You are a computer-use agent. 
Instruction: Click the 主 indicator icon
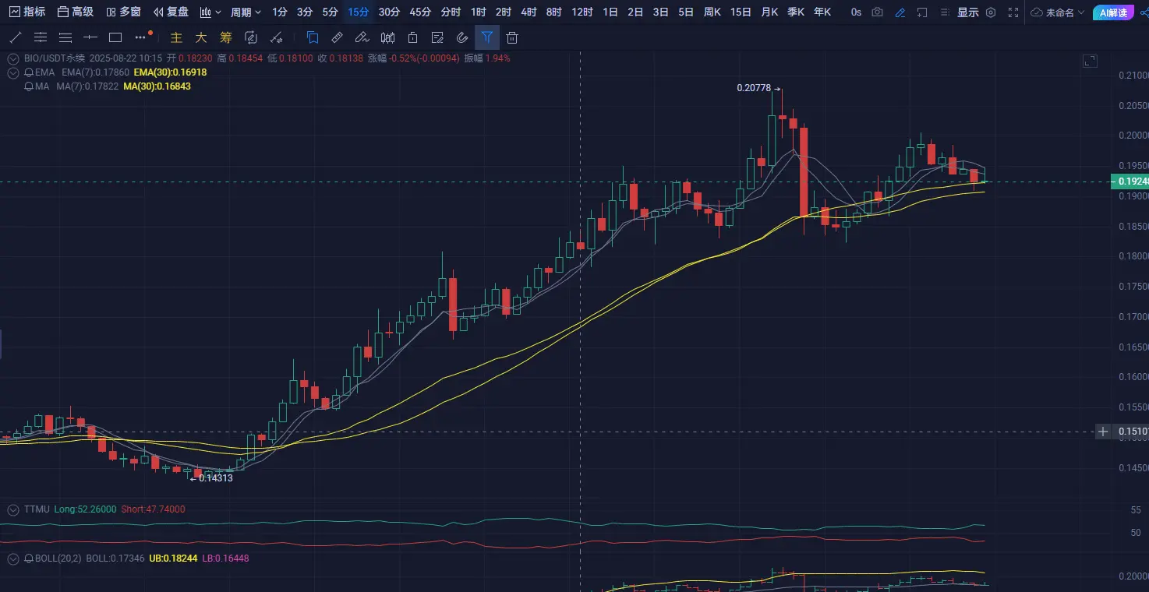(x=176, y=37)
